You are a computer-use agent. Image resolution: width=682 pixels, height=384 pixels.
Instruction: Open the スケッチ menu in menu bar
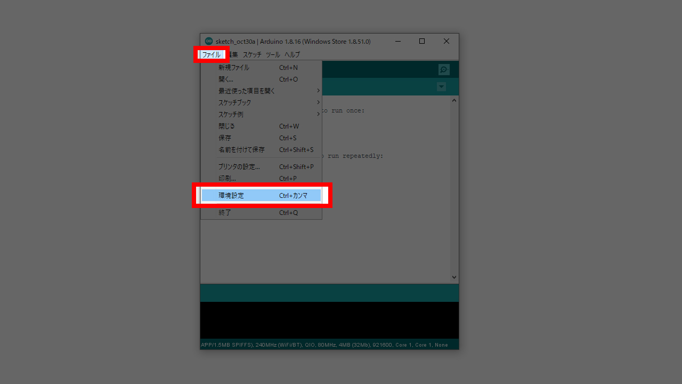pos(252,54)
